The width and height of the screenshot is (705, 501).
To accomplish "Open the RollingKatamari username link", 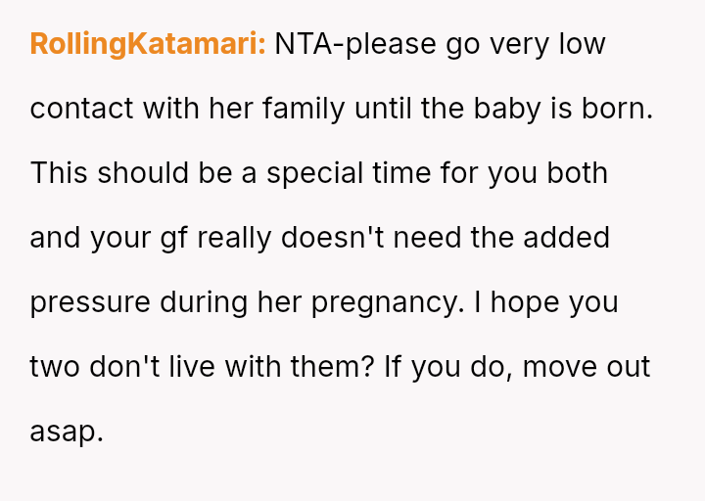I will [x=147, y=45].
